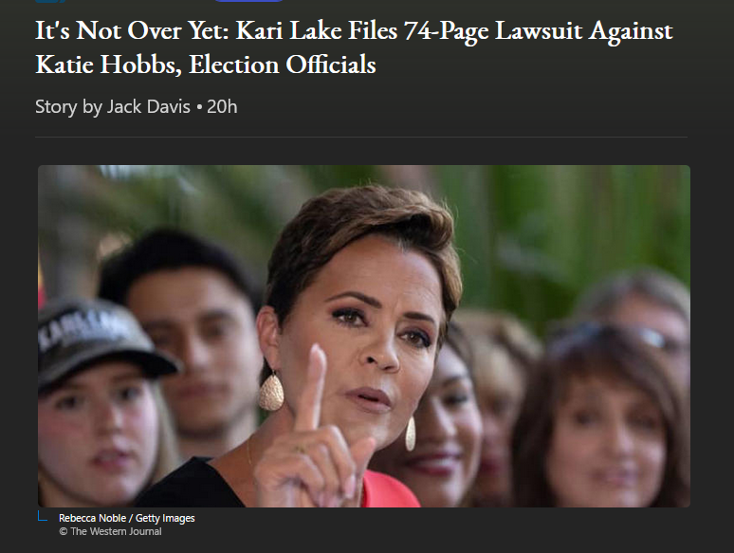Select the name Jack Davis in byline
734x553 pixels.
click(149, 107)
